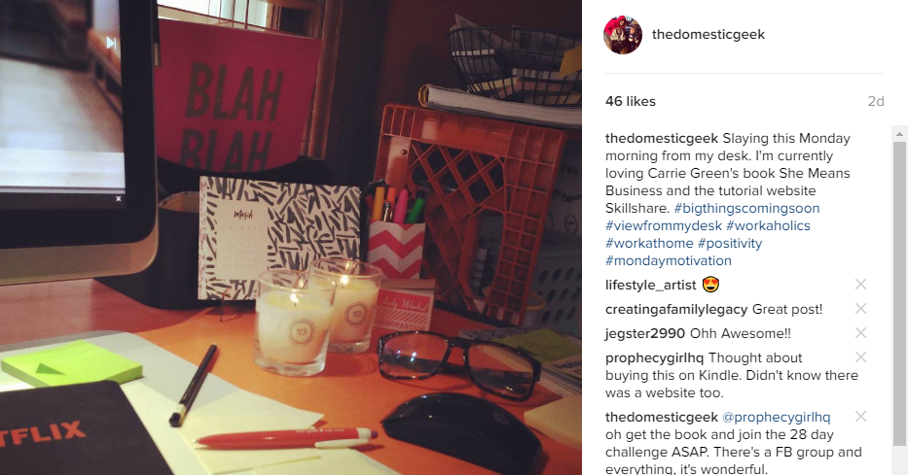908x475 pixels.
Task: Follow the #viewfrommydesk hashtag link
Action: [x=664, y=225]
